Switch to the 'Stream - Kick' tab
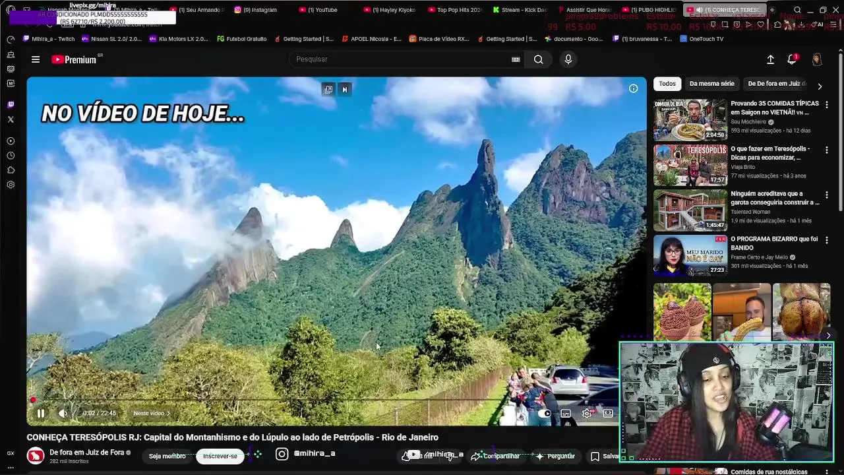The width and height of the screenshot is (844, 475). pos(518,10)
